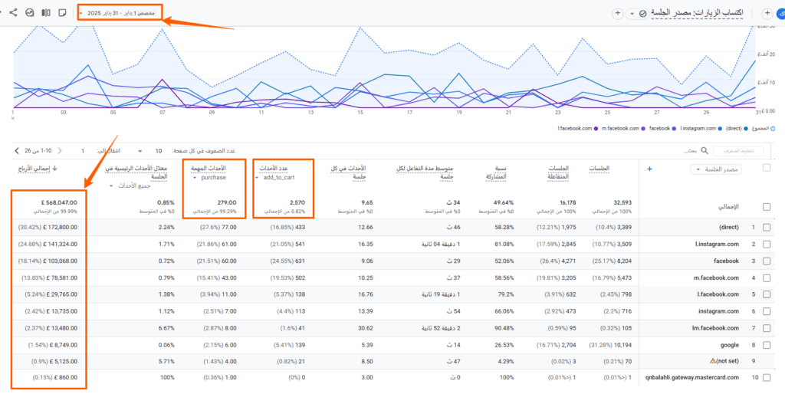Tick checkbox for qnbalahli.gateway.mastercard.com row
Viewport: 785px width, 394px height.
767,378
